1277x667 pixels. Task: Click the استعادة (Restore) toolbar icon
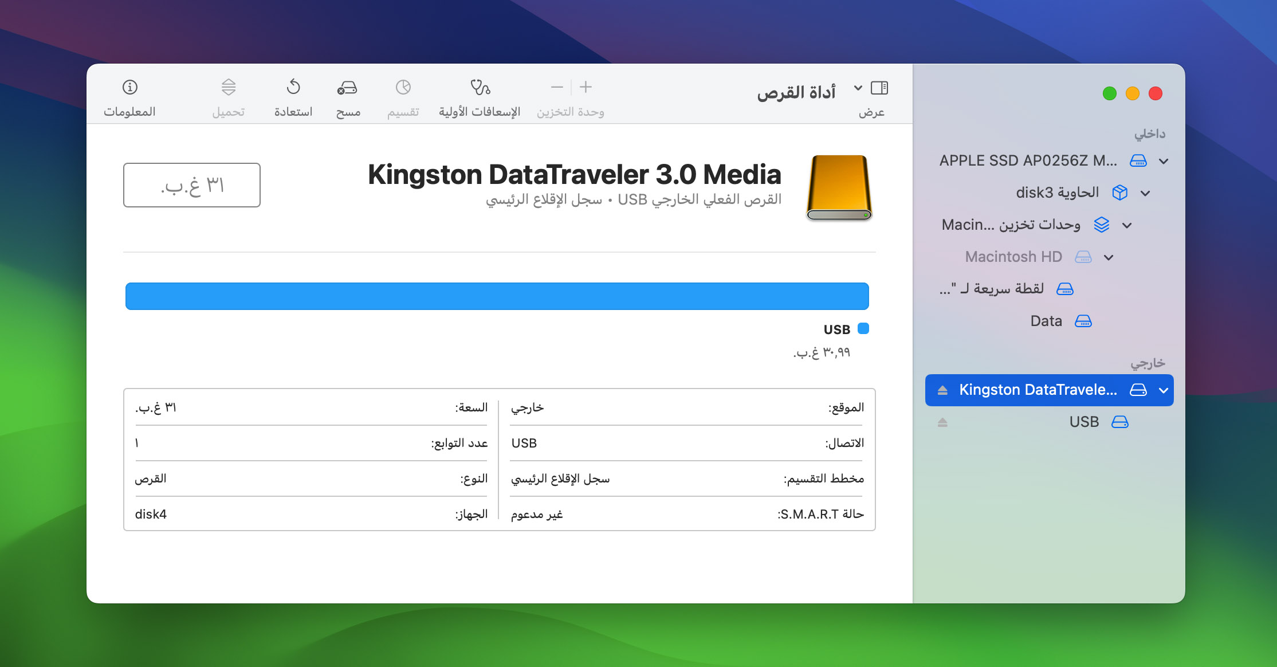coord(293,87)
